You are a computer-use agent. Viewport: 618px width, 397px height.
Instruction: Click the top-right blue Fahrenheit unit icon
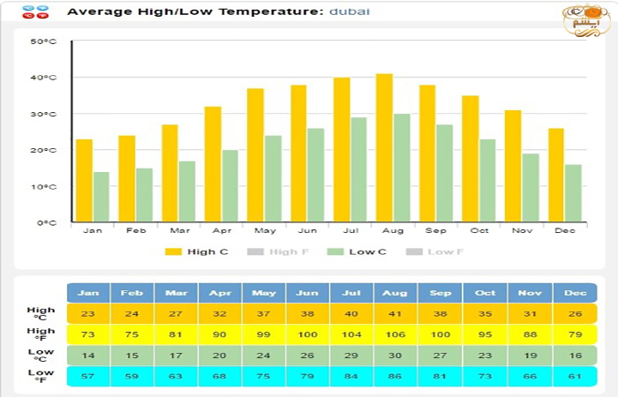[42, 9]
